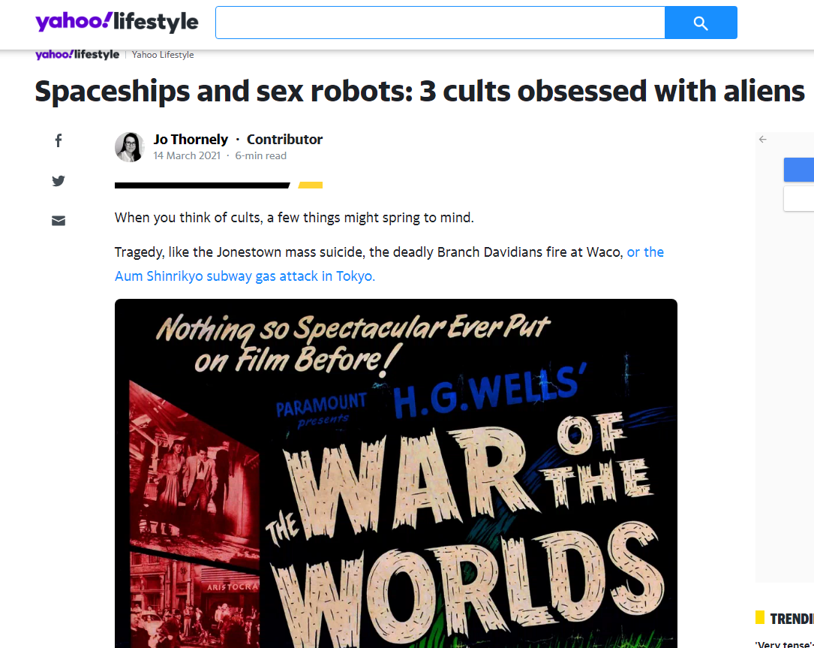Open Yahoo Lifestyle logo in header
The width and height of the screenshot is (814, 648).
coord(117,22)
